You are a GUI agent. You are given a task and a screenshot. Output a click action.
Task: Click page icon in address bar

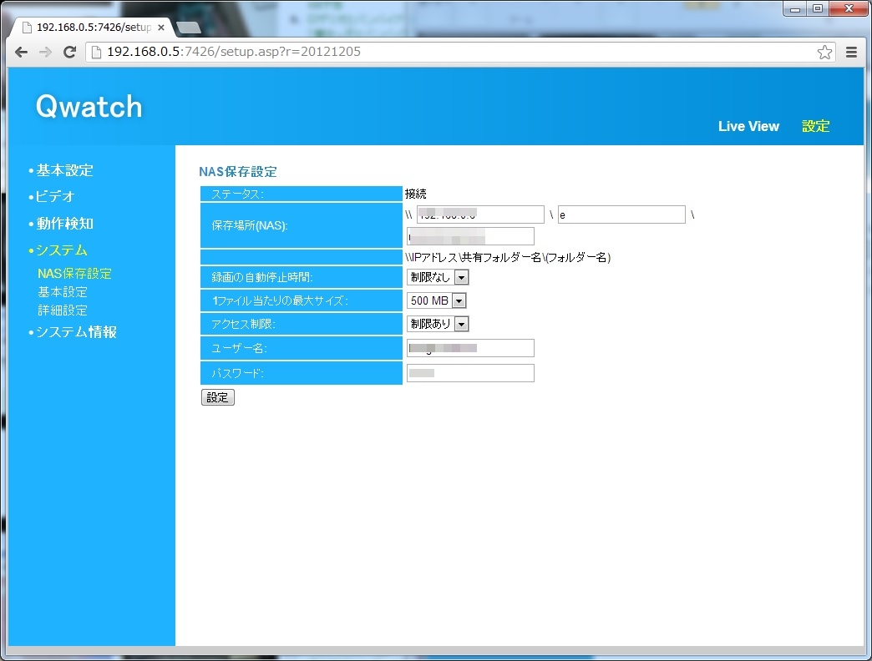coord(96,52)
